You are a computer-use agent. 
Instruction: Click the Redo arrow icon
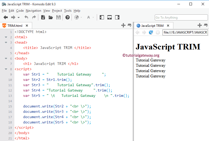(34, 18)
